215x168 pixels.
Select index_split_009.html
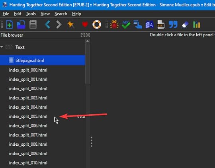[43, 153]
